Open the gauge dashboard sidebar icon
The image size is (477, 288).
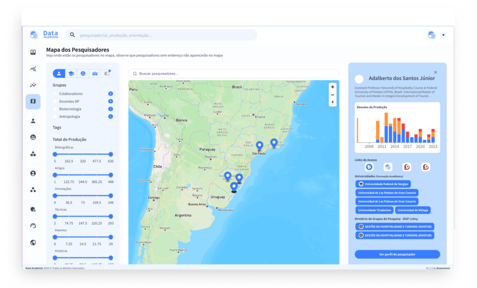point(33,226)
